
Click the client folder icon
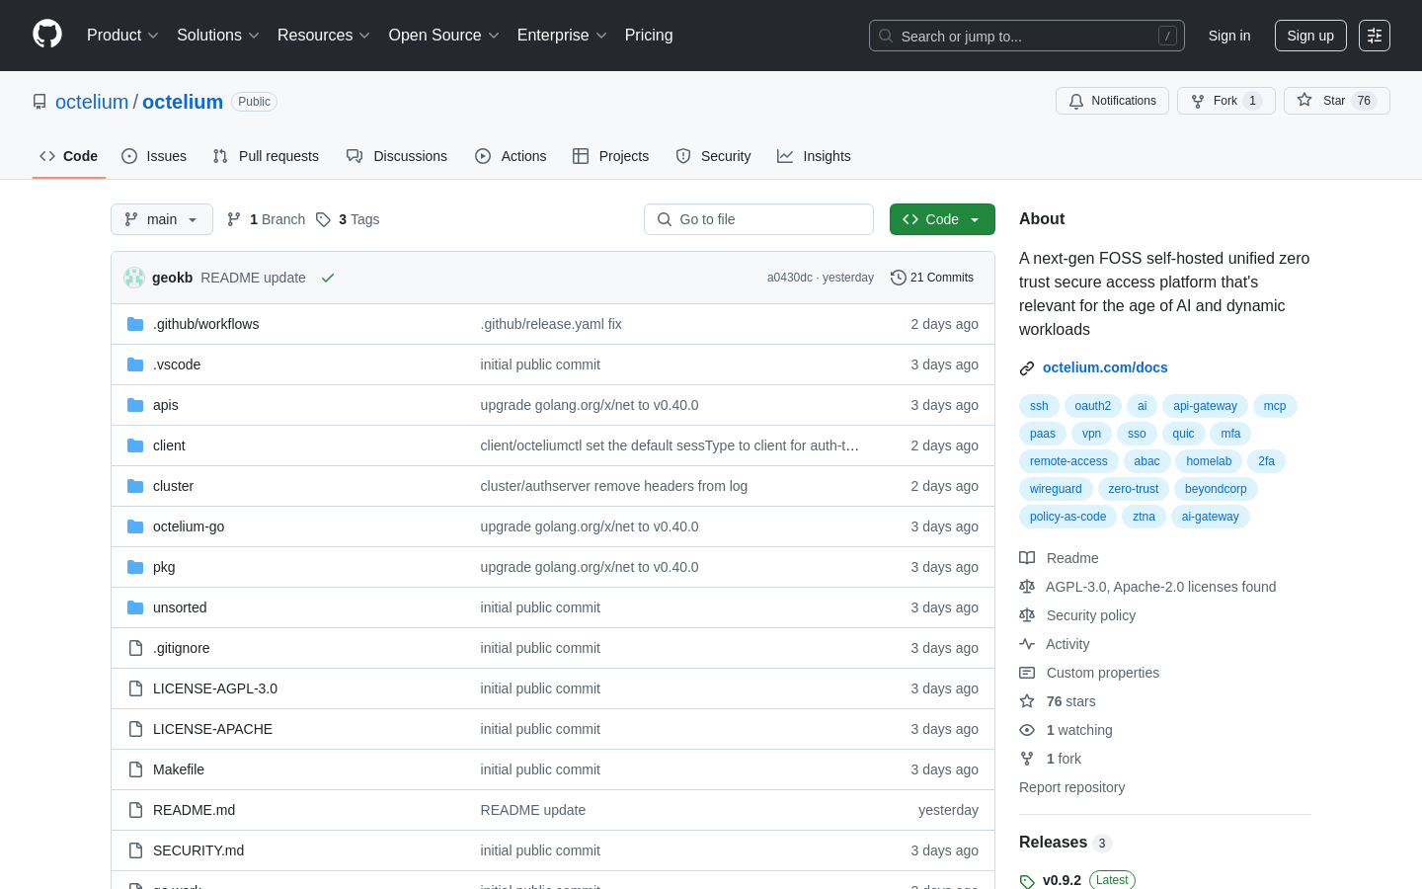135,445
